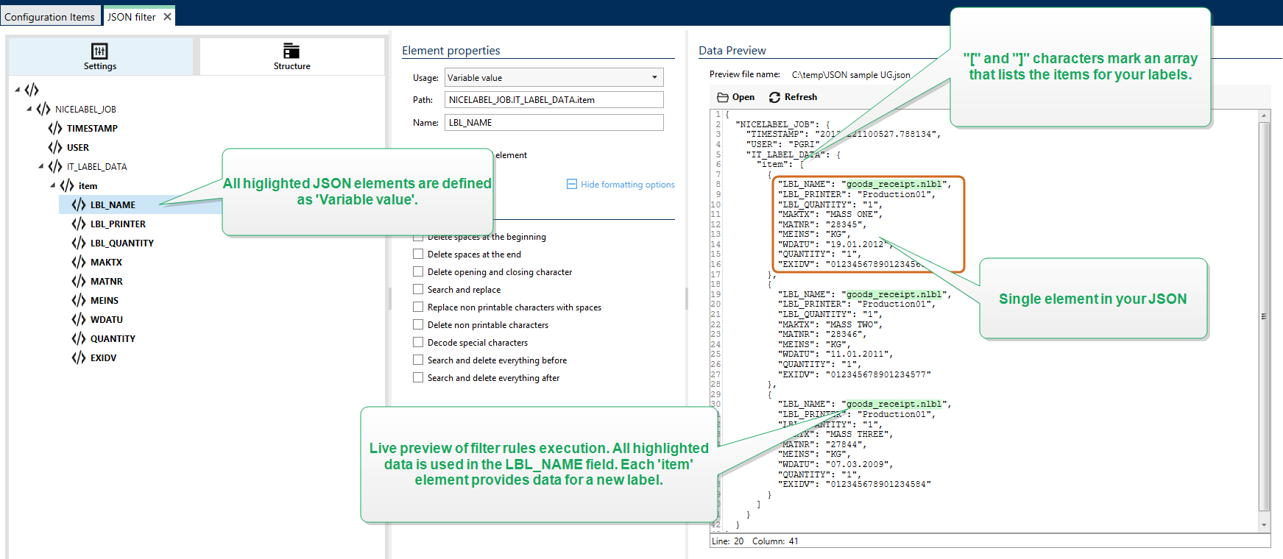The width and height of the screenshot is (1283, 559).
Task: Click Hide formatting options link
Action: coord(627,185)
